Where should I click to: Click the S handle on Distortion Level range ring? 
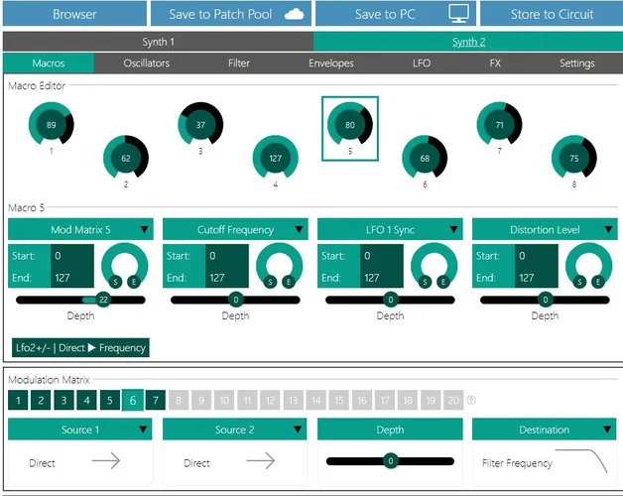[579, 282]
